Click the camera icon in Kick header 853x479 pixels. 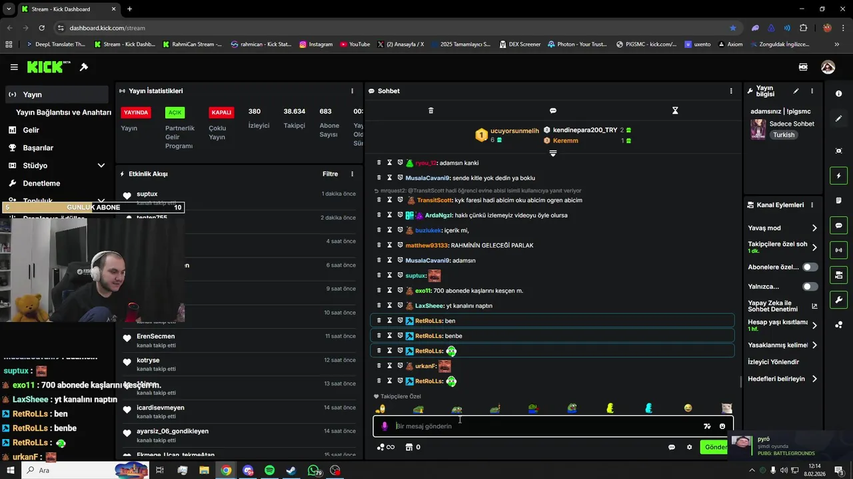pos(803,67)
